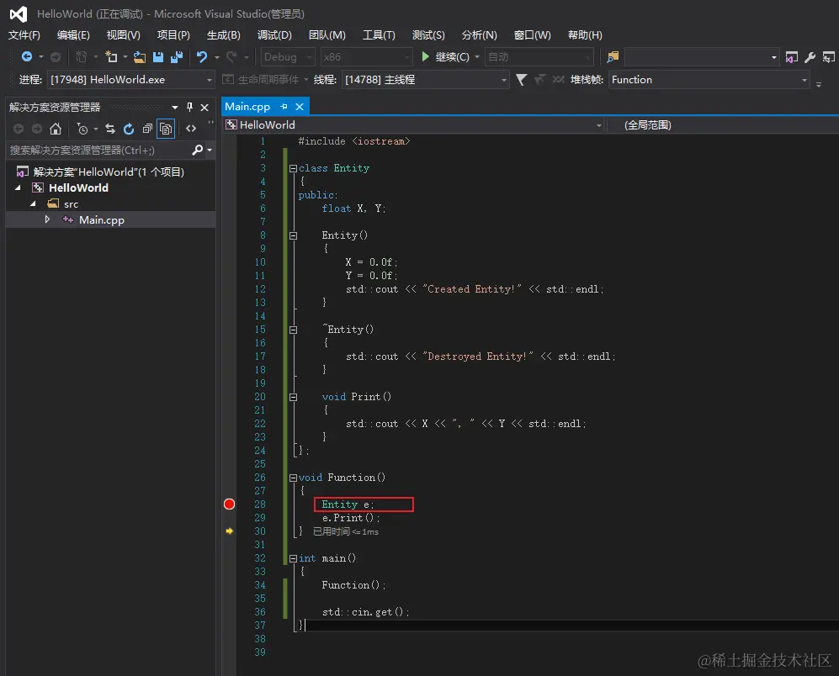
Task: Collapse the src folder node
Action: pyautogui.click(x=33, y=203)
